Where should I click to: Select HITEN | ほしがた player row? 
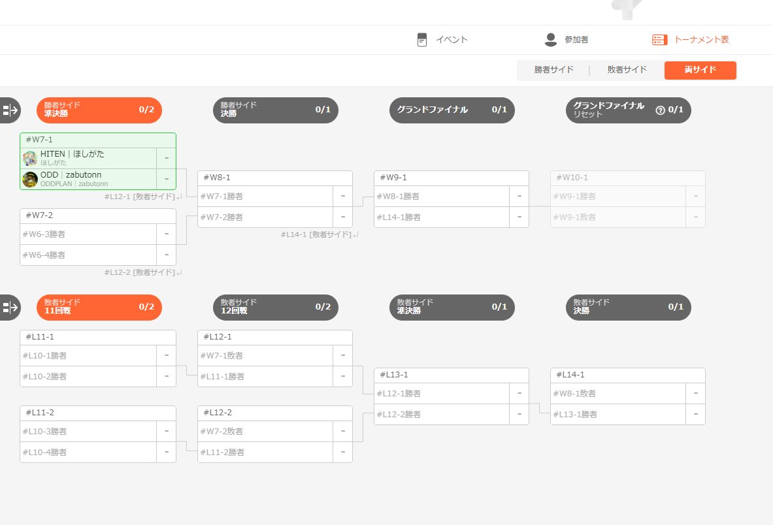pyautogui.click(x=89, y=158)
